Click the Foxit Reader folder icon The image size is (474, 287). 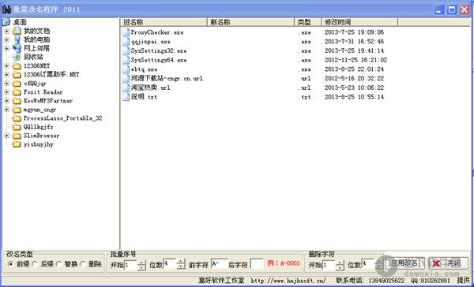point(17,92)
